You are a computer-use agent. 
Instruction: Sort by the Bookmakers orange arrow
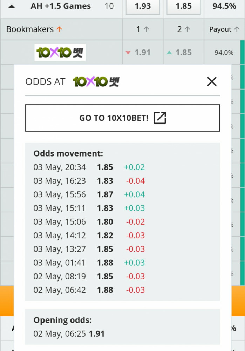click(x=59, y=29)
